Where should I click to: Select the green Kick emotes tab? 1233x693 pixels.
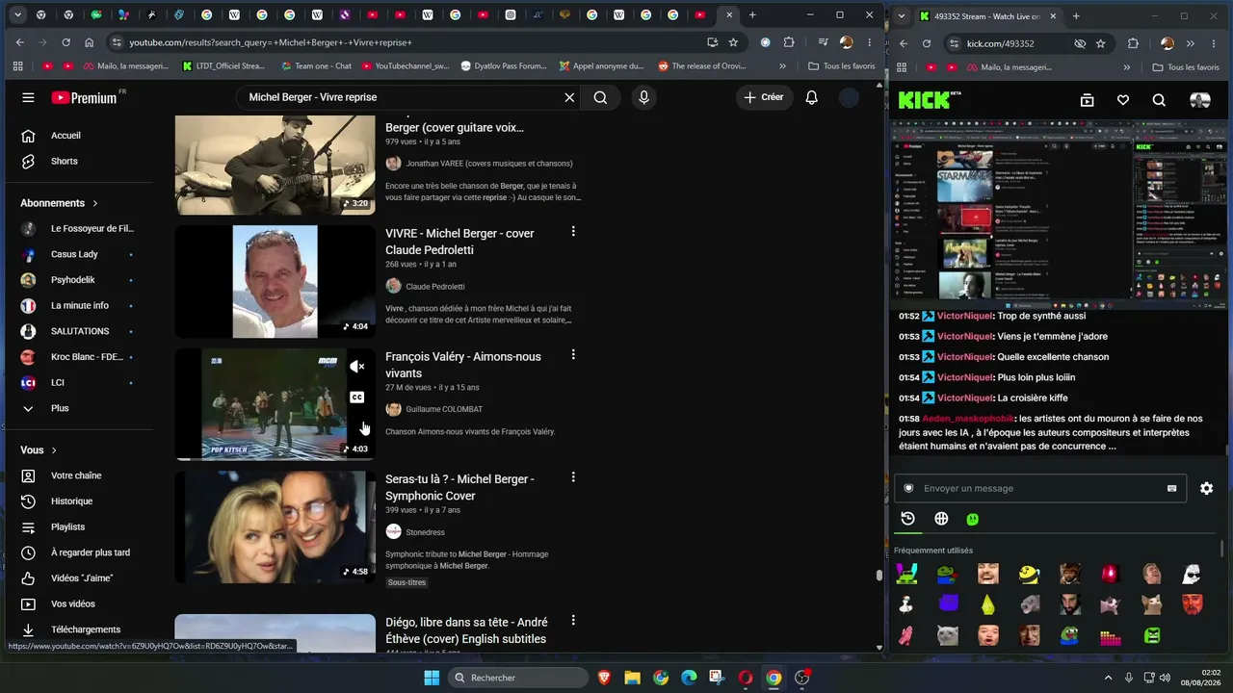click(x=973, y=519)
